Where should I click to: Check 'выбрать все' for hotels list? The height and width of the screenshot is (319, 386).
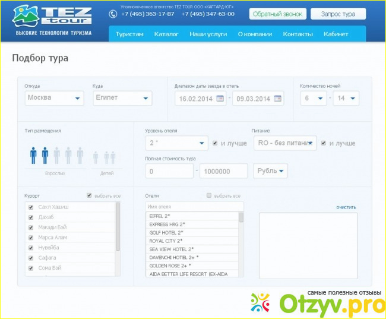point(208,195)
